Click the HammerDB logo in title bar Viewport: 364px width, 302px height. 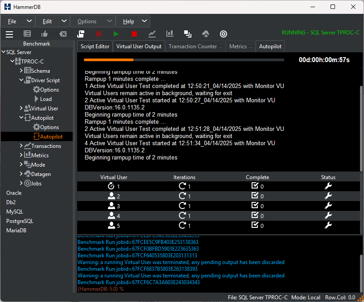pos(8,7)
